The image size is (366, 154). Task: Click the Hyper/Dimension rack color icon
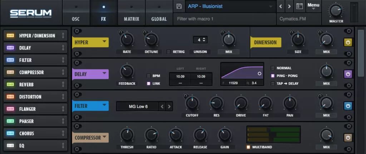10,36
